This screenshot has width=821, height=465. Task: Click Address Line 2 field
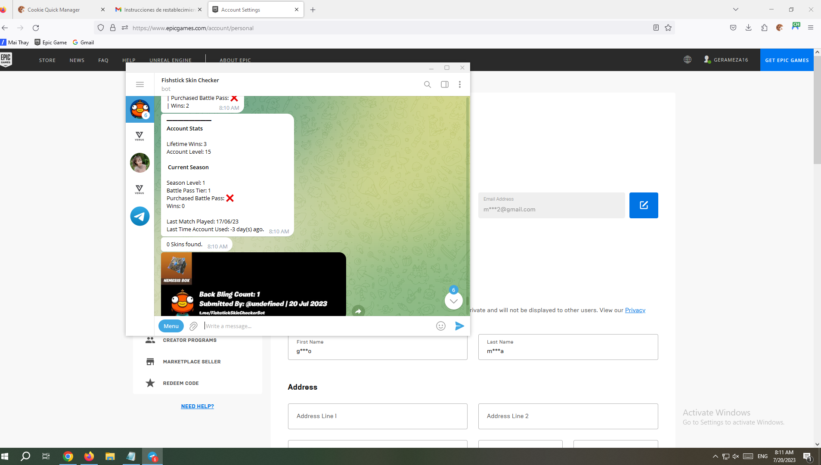[x=568, y=416]
